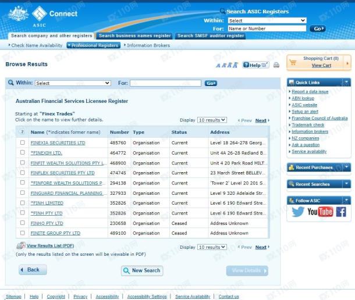Collapse the Follow ASIC panel
The image size is (355, 300).
(346, 201)
